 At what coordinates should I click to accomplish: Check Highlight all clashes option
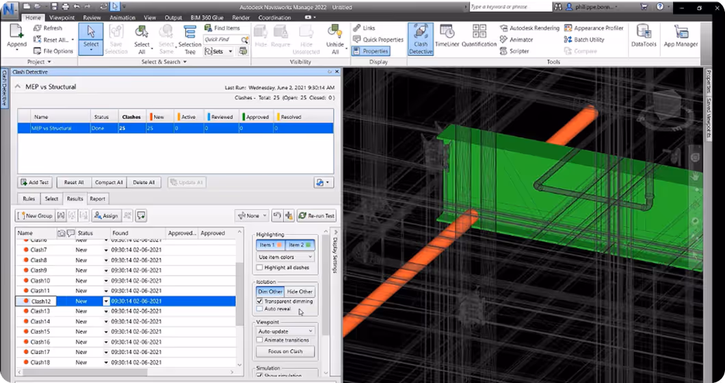pyautogui.click(x=260, y=268)
